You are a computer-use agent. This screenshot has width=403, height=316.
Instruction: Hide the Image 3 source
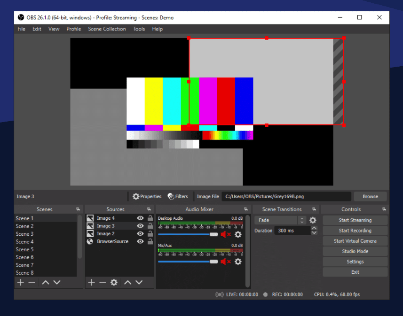point(140,226)
